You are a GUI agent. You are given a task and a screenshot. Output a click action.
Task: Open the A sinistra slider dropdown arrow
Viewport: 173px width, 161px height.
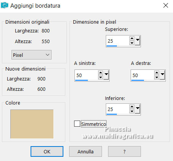pyautogui.click(x=106, y=75)
